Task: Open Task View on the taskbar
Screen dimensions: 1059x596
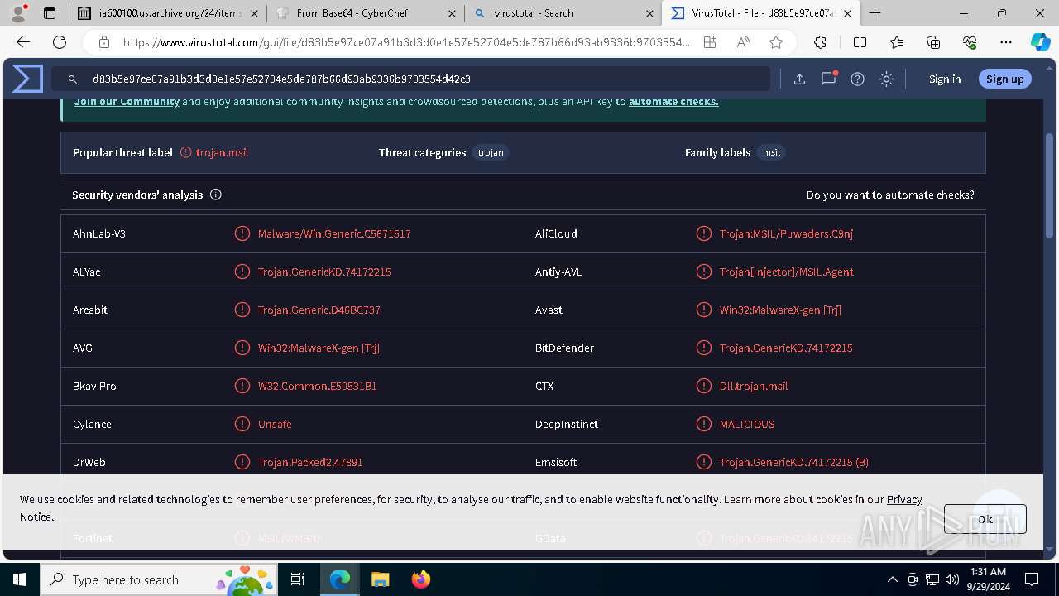Action: (x=298, y=579)
